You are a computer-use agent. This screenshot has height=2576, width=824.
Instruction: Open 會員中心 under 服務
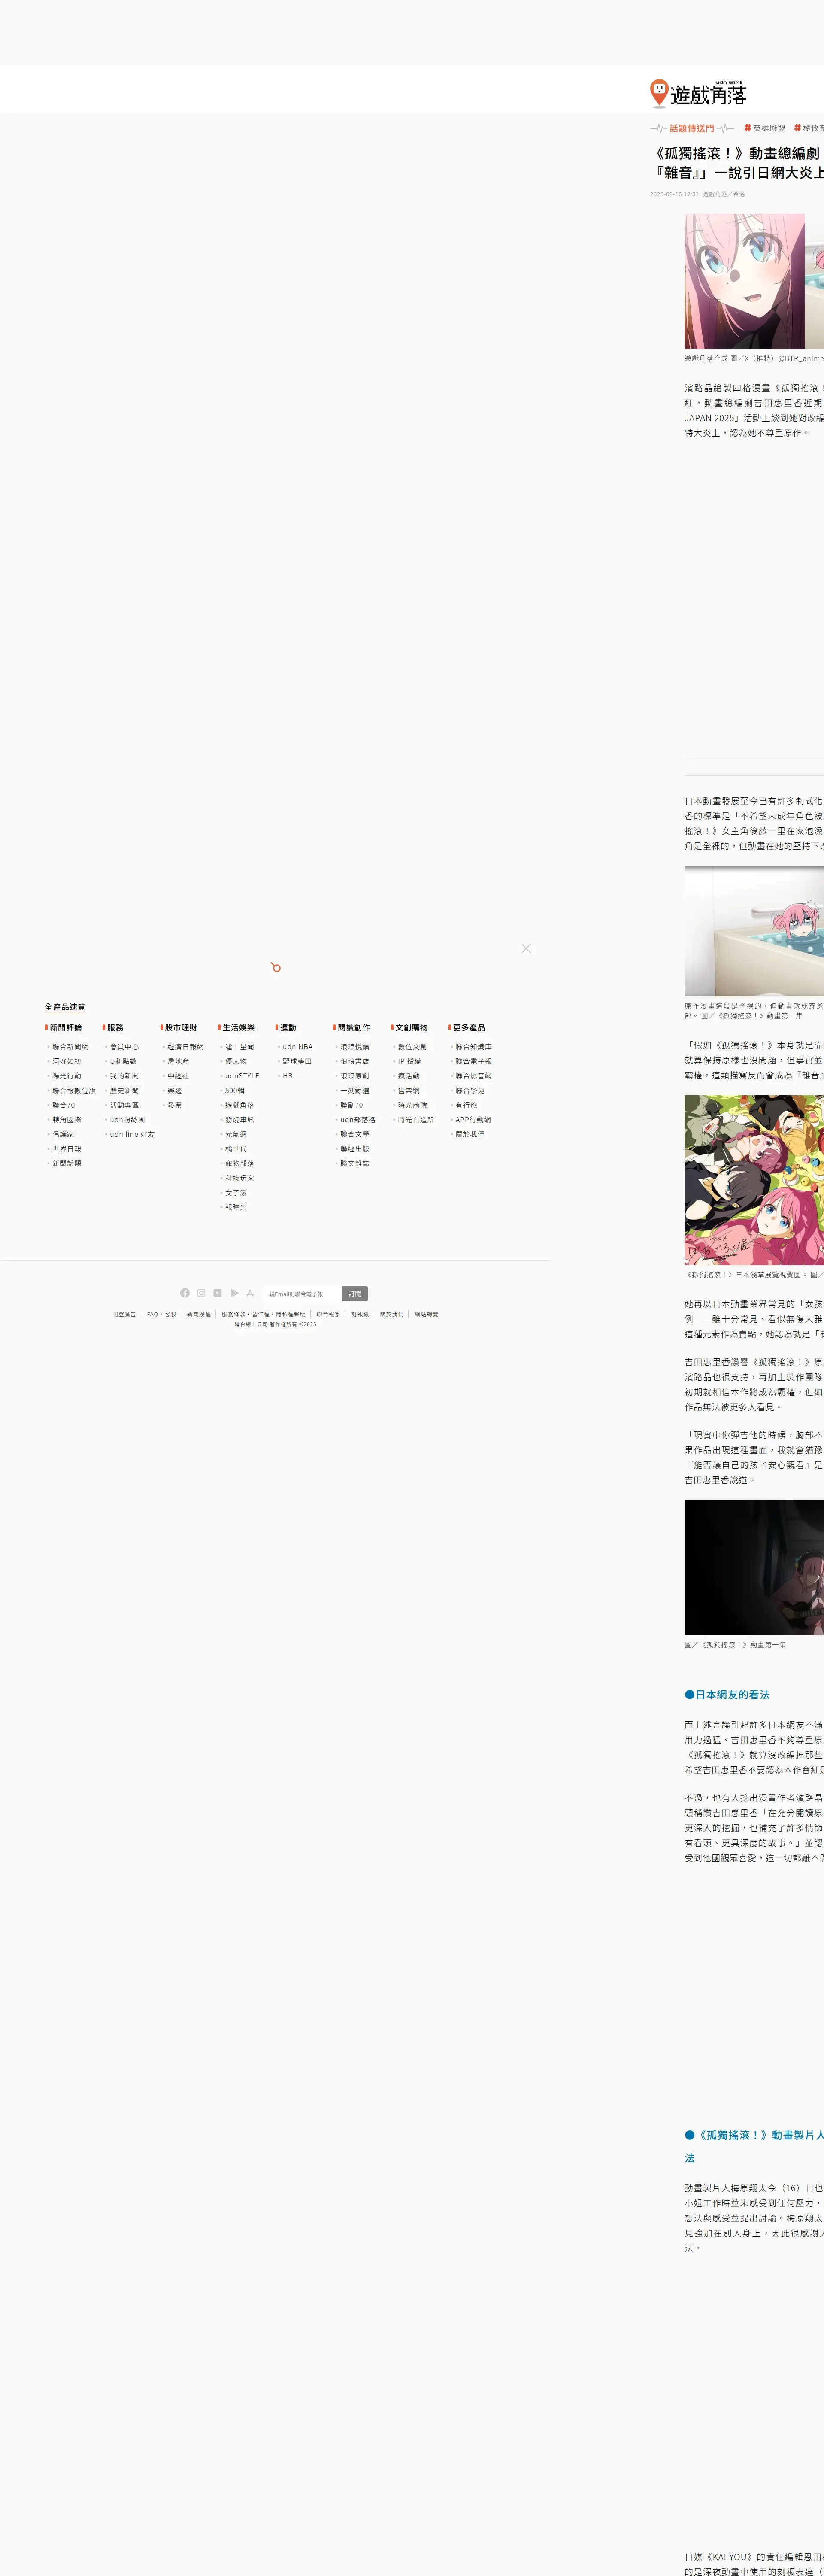pyautogui.click(x=124, y=1047)
